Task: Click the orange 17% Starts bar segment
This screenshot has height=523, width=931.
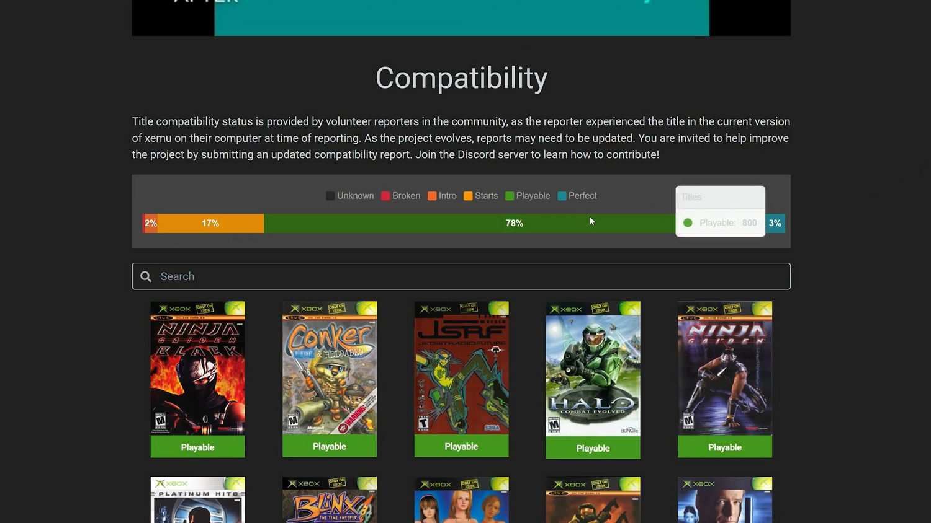Action: tap(210, 223)
